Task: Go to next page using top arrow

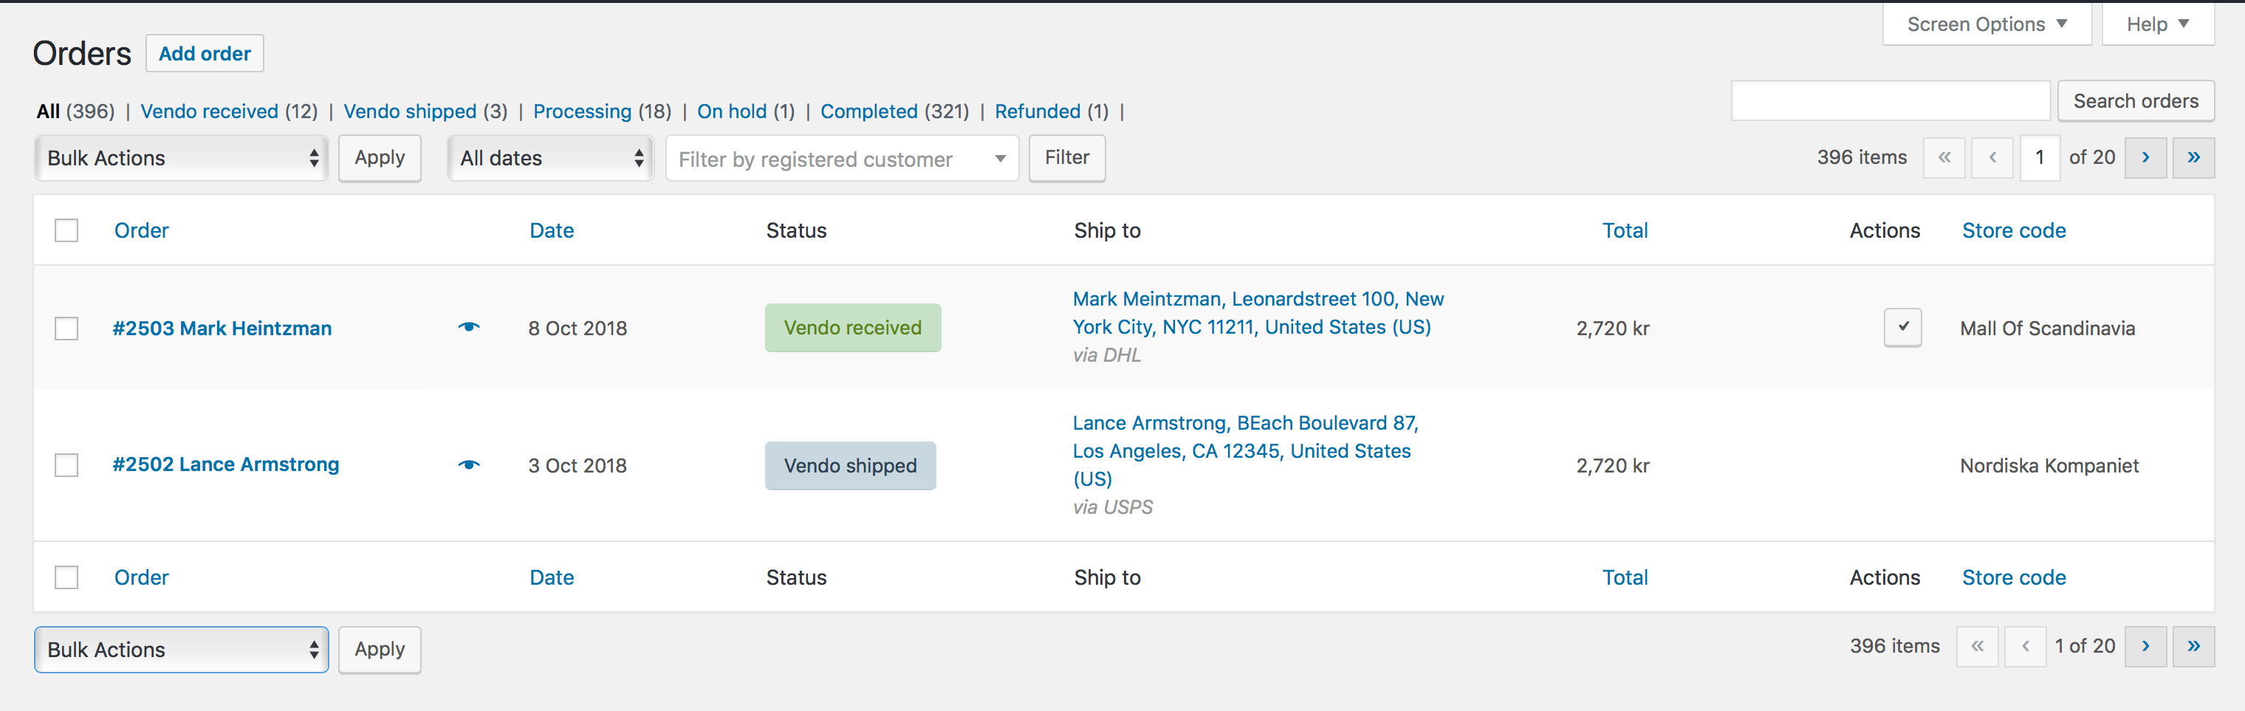Action: point(2145,158)
